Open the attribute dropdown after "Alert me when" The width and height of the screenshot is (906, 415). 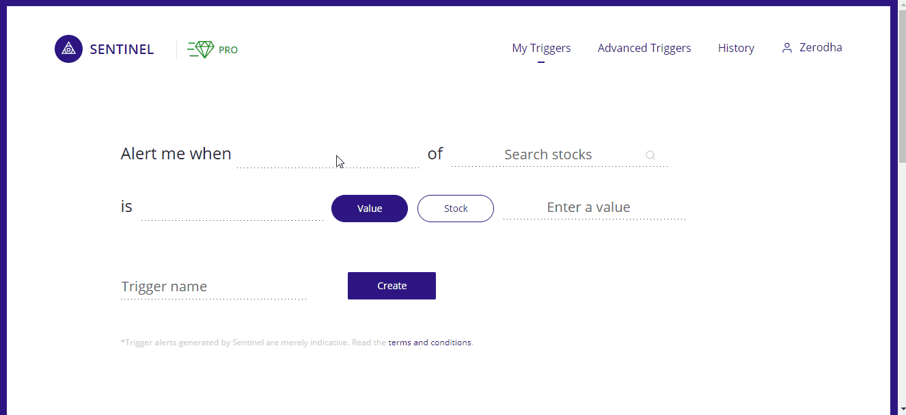click(x=328, y=155)
